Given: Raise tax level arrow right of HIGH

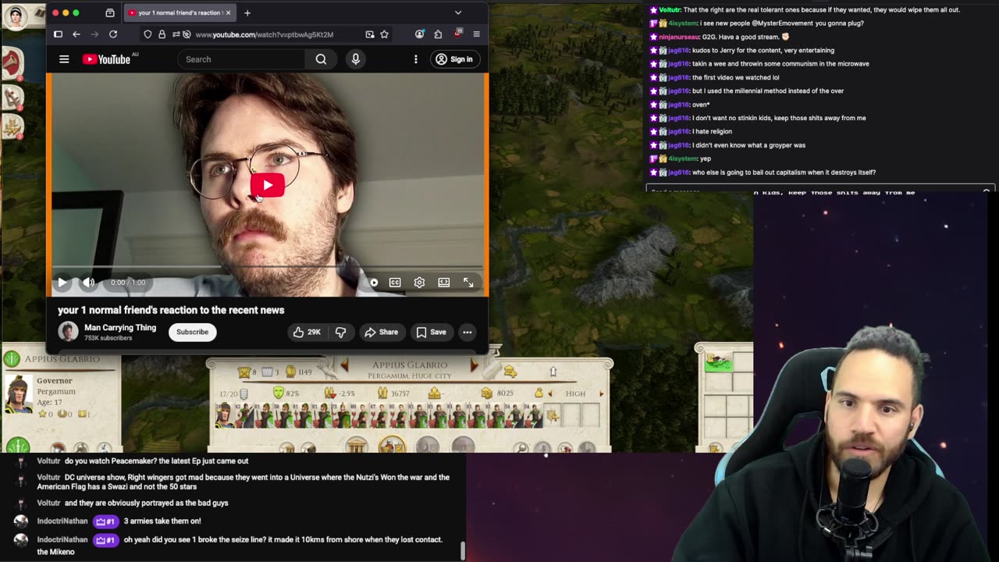Looking at the screenshot, I should 602,394.
